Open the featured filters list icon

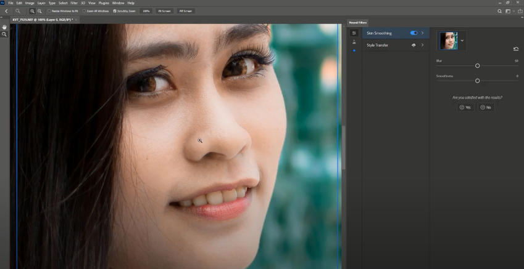pos(354,33)
